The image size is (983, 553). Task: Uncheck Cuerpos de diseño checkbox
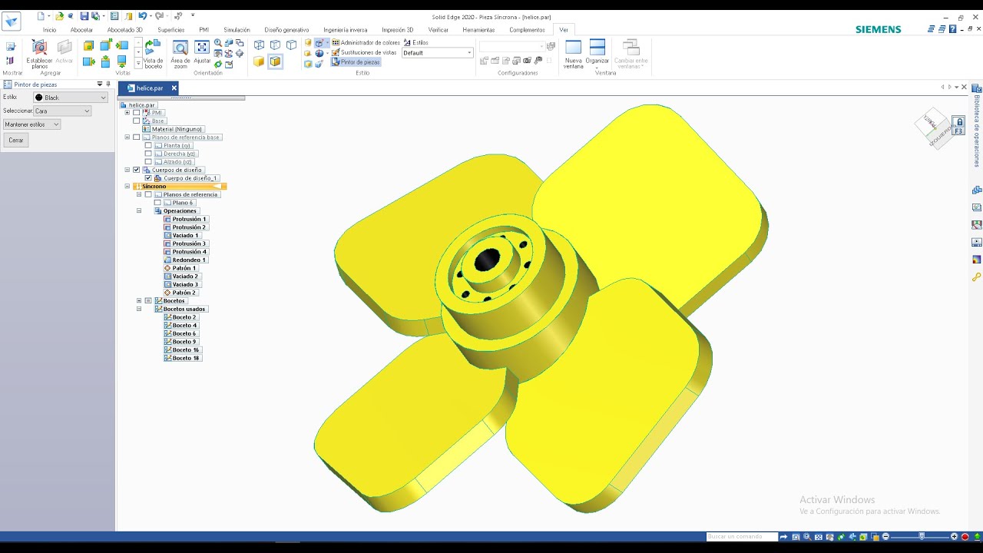pyautogui.click(x=137, y=170)
